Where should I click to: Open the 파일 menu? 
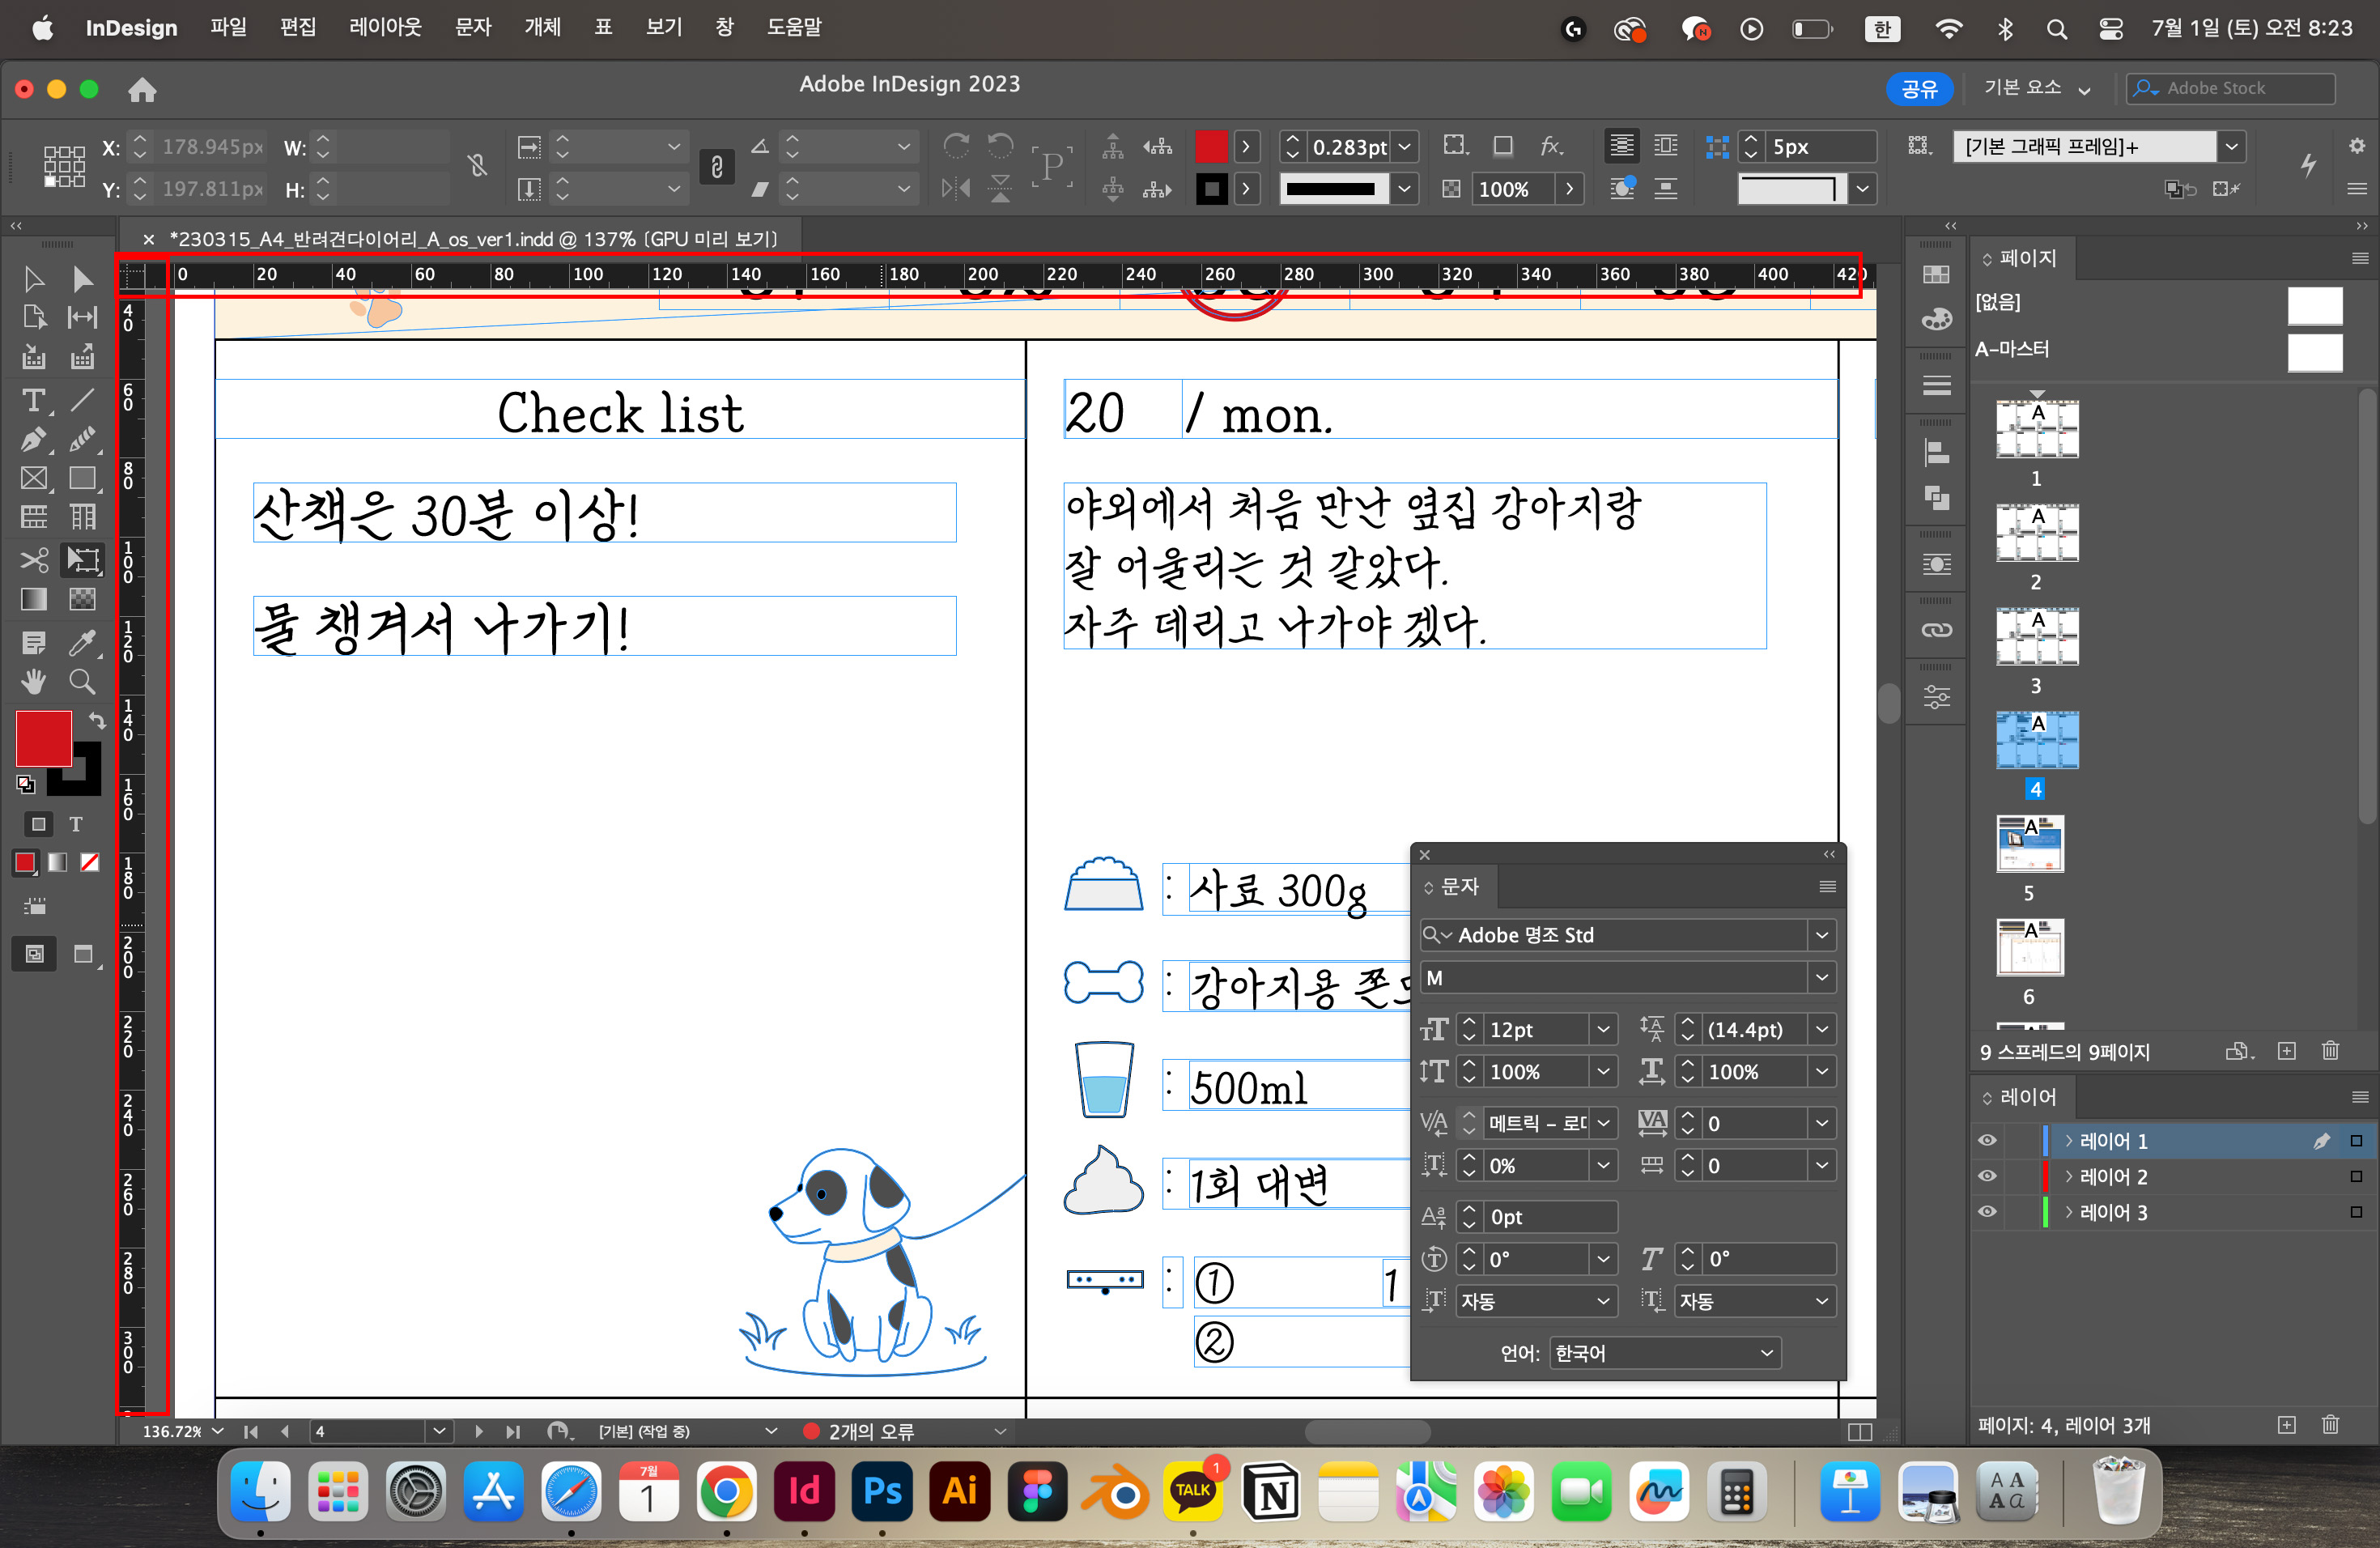(228, 28)
